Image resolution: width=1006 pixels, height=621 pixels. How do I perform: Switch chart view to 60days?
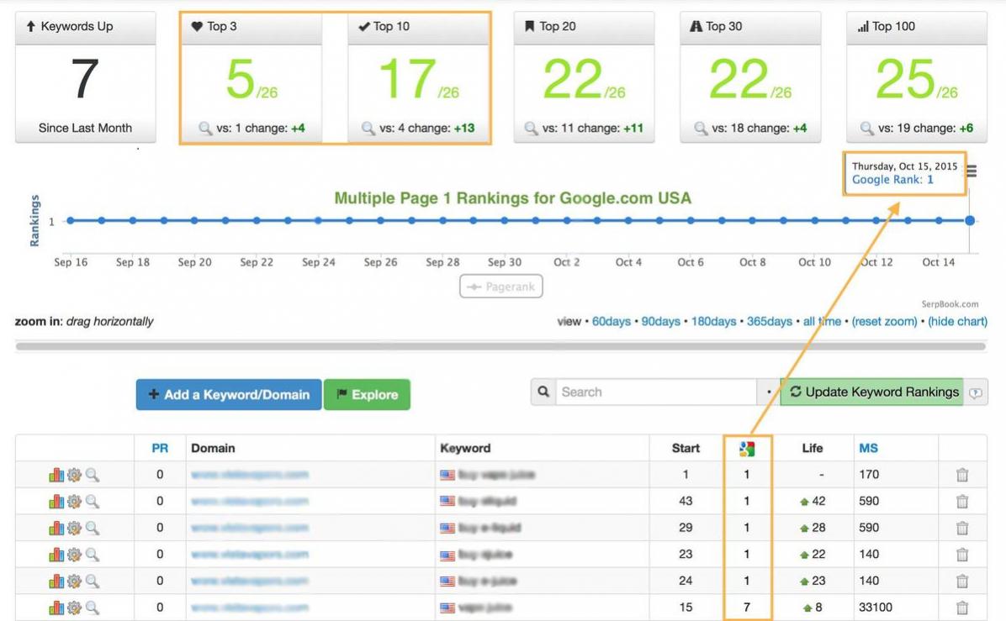point(611,322)
